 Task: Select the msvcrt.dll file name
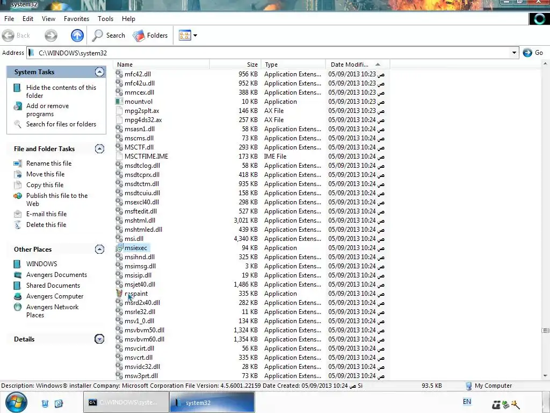click(139, 358)
